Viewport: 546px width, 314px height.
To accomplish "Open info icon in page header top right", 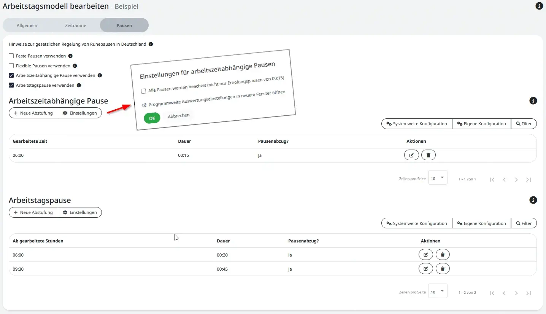I will [x=539, y=6].
